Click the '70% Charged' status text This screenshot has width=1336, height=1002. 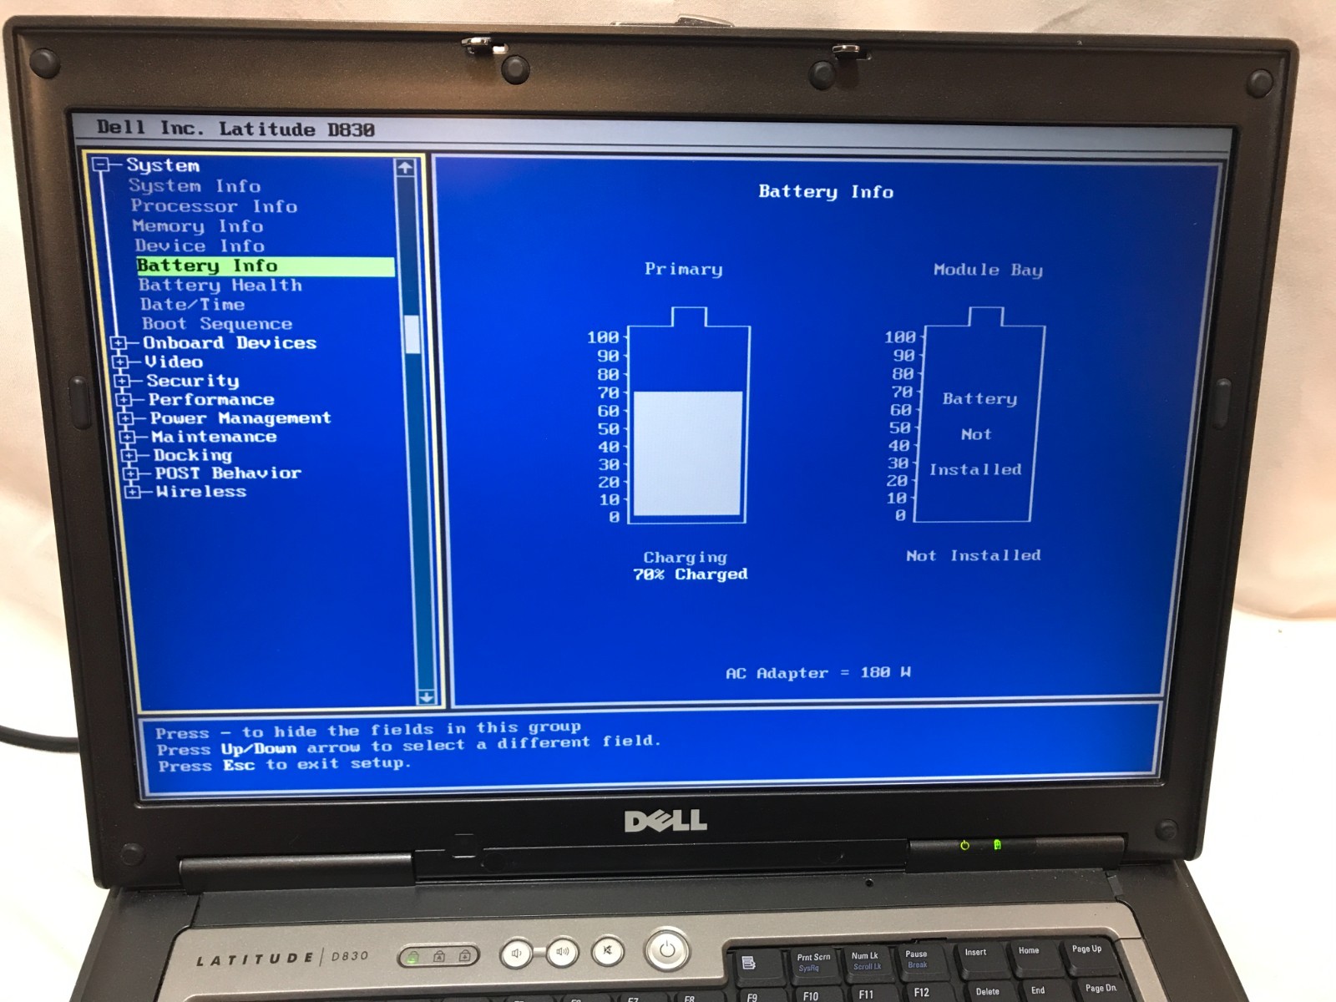click(691, 574)
